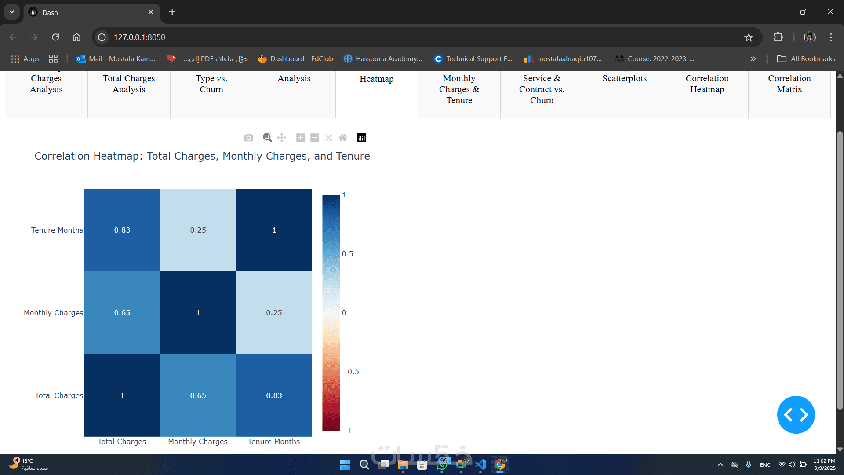The width and height of the screenshot is (844, 475).
Task: Select the Zoom tool in modebar
Action: tap(267, 138)
